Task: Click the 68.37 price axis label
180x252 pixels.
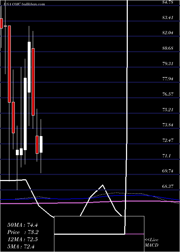Action: point(168,186)
